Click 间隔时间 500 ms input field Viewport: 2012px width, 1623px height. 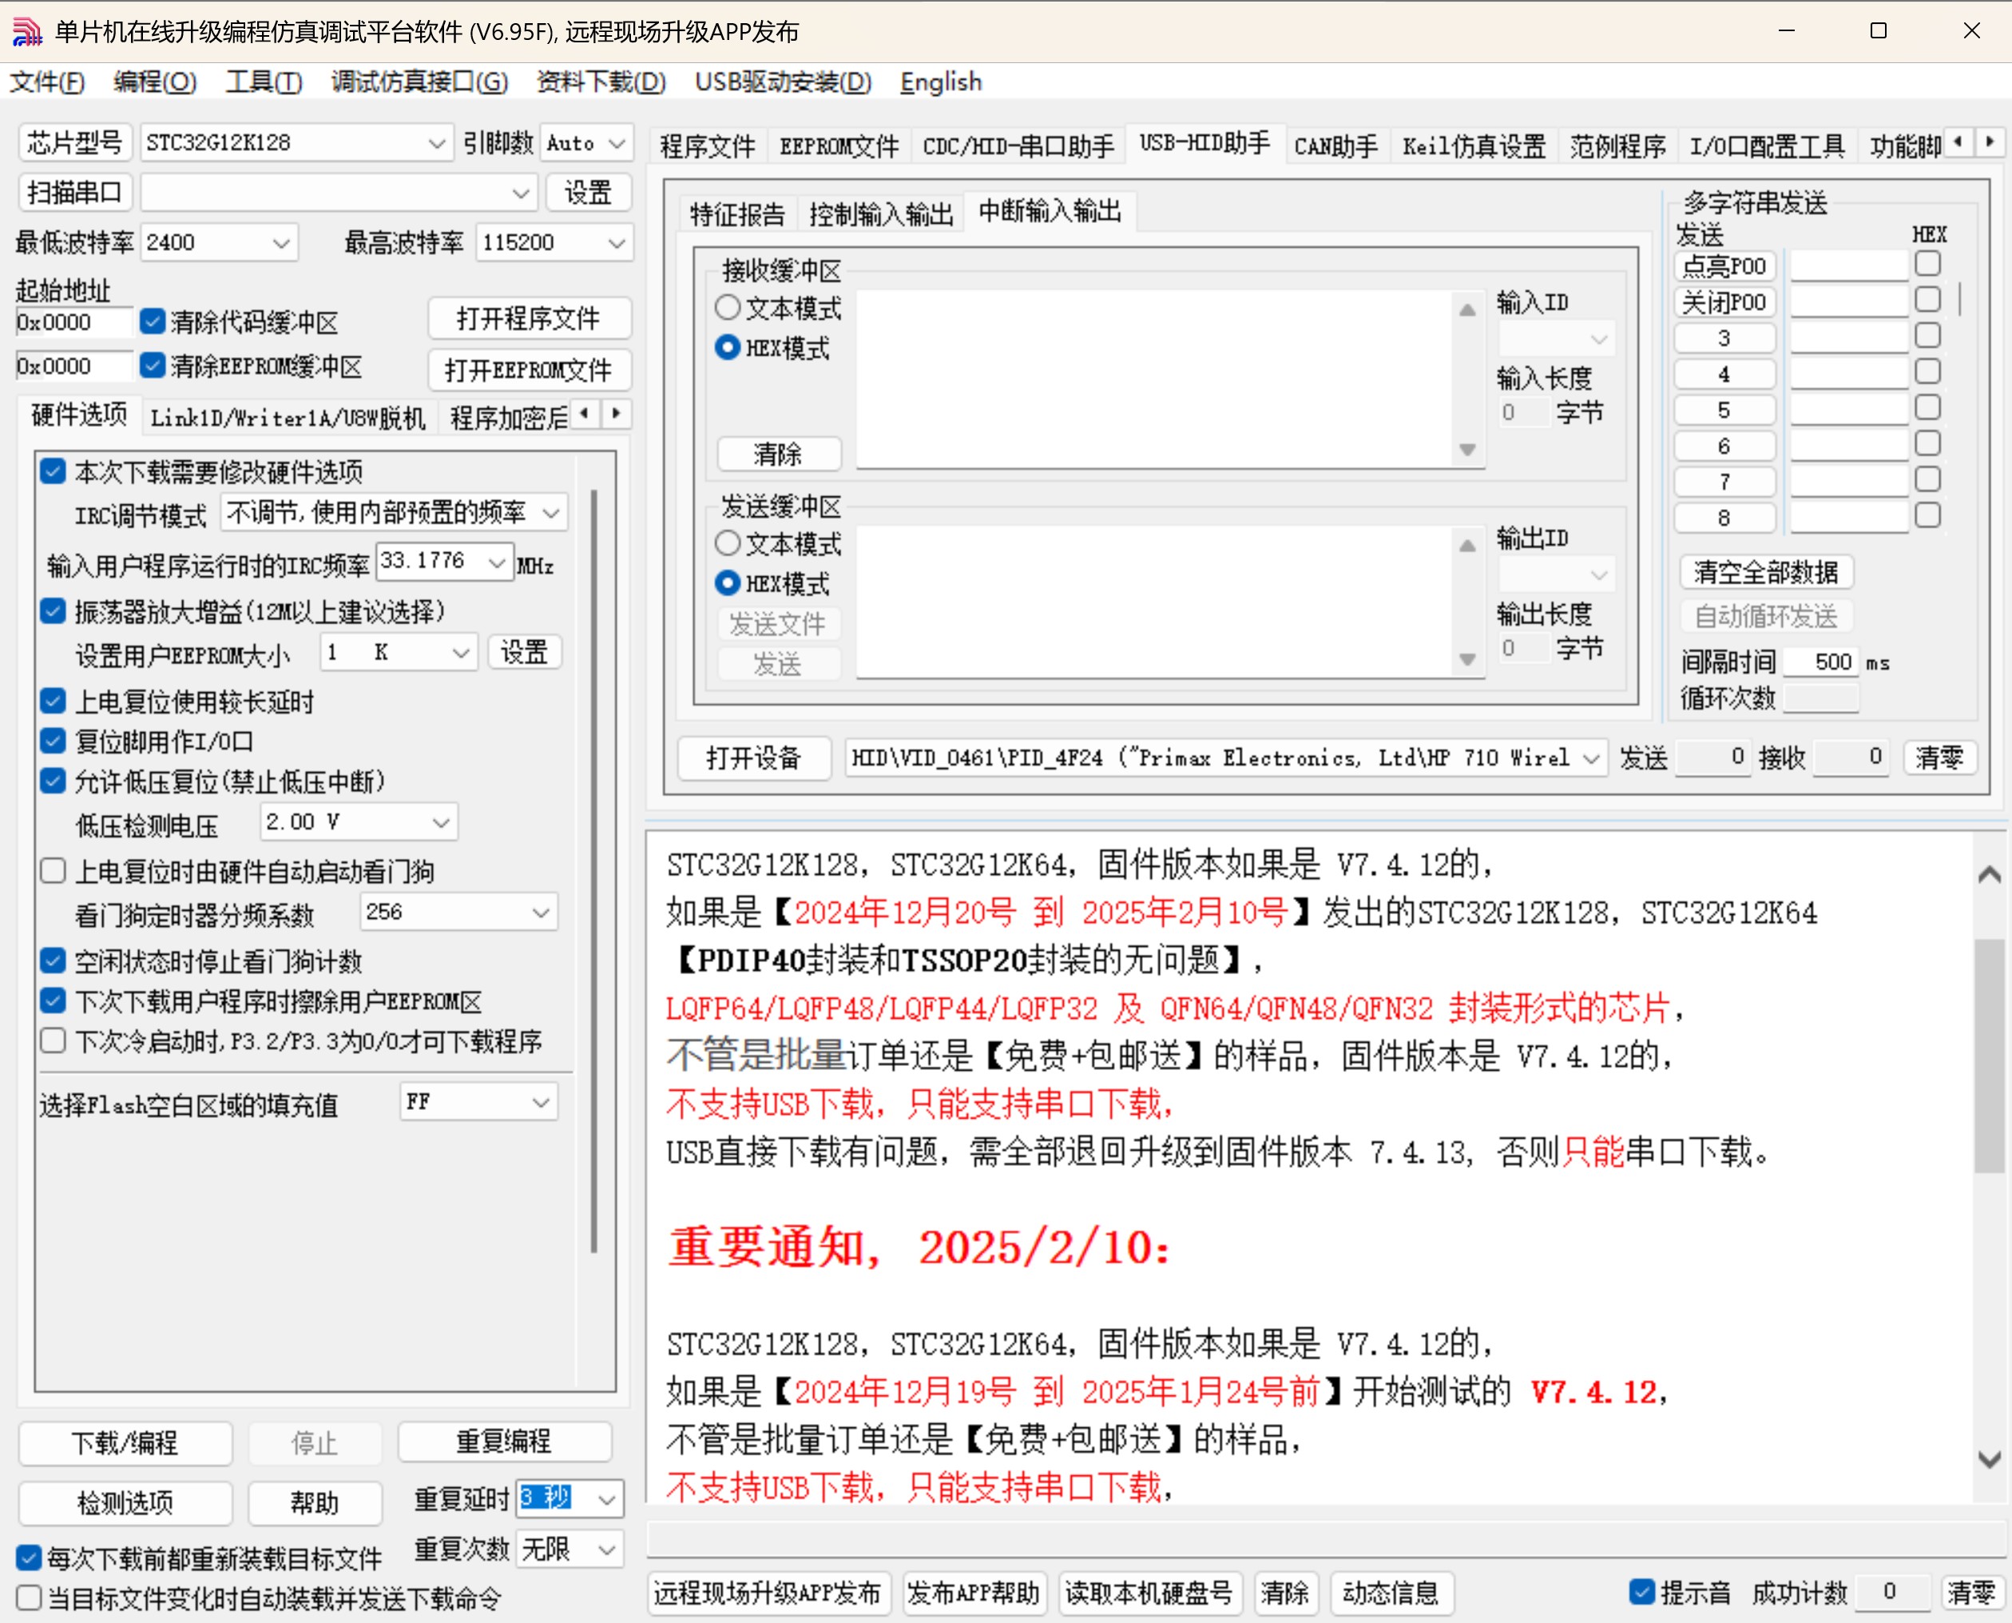pos(1820,662)
